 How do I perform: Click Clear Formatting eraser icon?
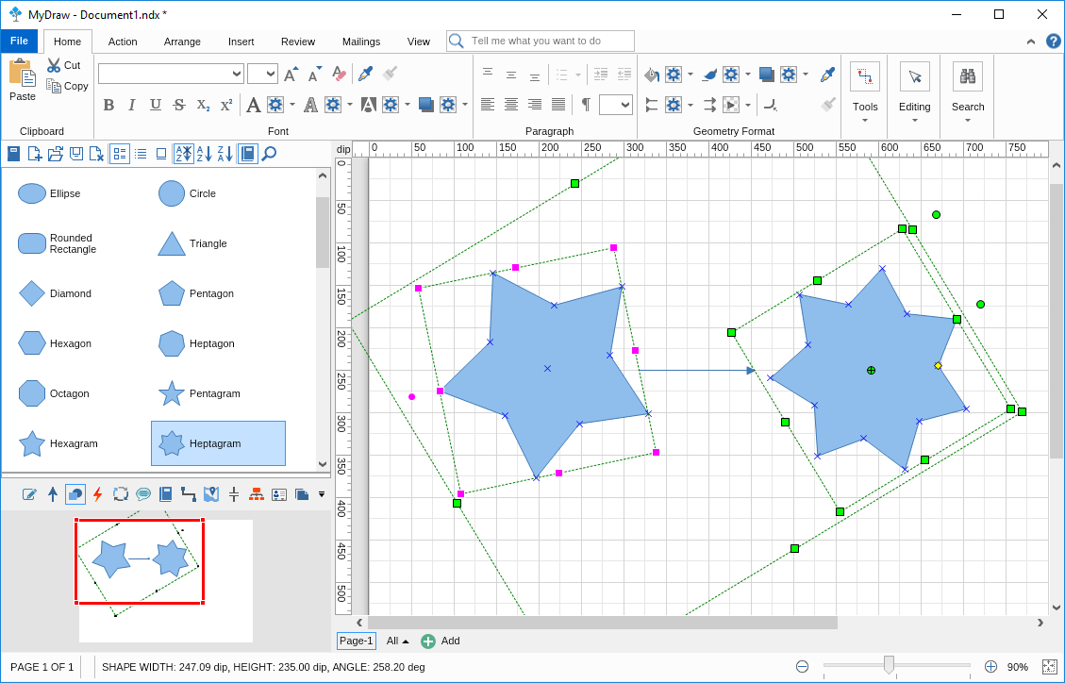(x=340, y=74)
